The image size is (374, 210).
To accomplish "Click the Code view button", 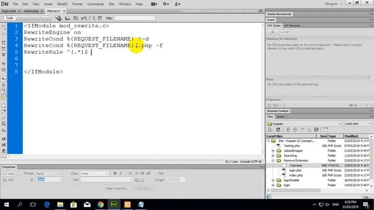I will tap(9, 18).
